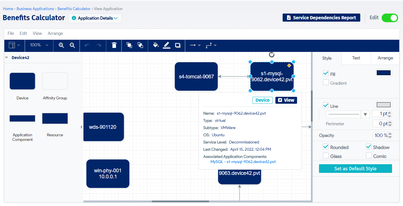Switch to the Text tab
The image size is (403, 206).
(x=356, y=58)
